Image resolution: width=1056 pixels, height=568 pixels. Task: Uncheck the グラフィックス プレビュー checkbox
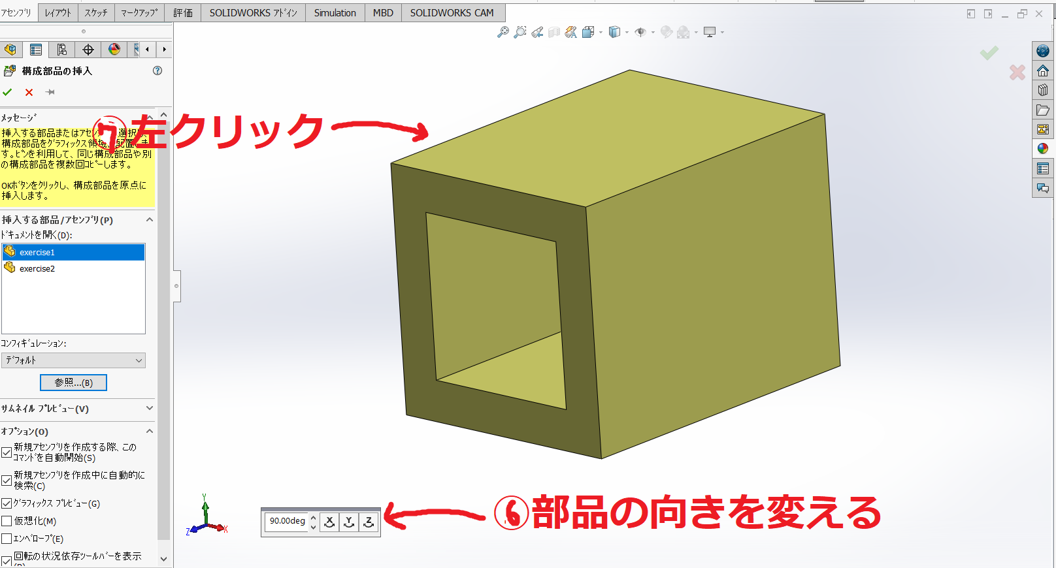coord(7,503)
